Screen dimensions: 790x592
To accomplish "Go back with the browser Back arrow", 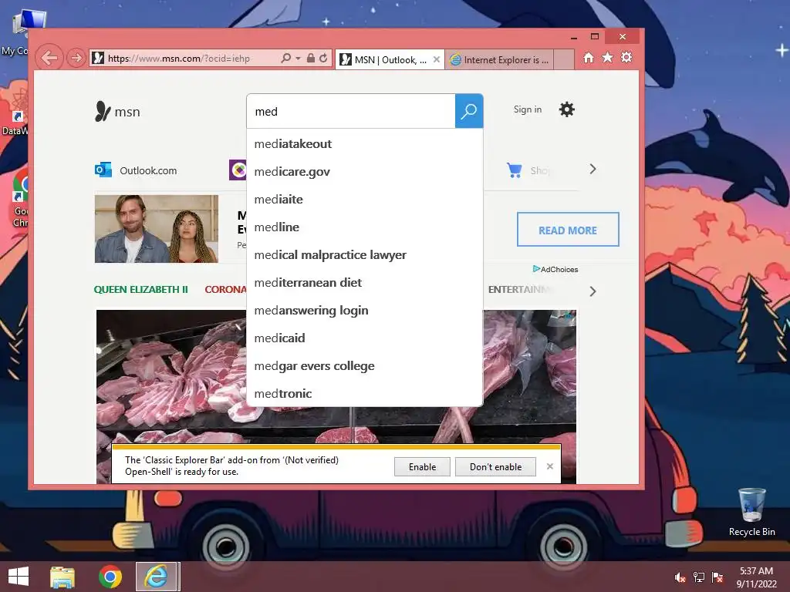I will click(49, 58).
